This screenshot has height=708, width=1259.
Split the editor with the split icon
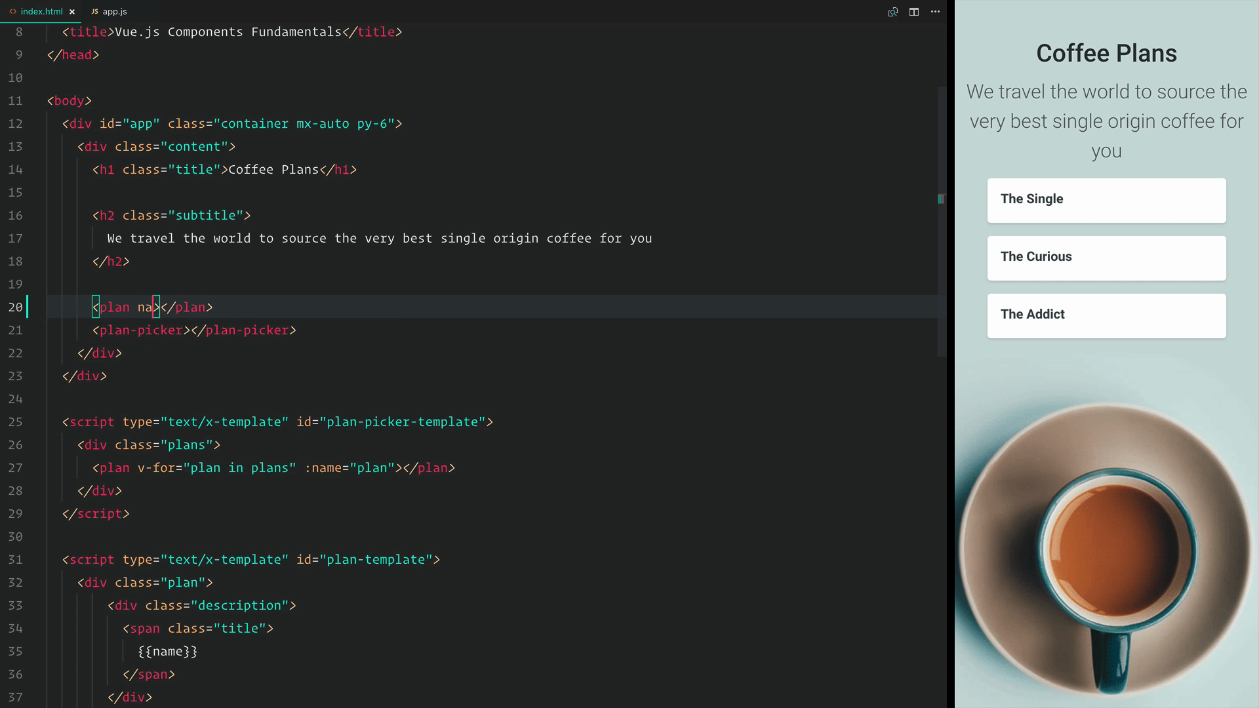click(913, 12)
